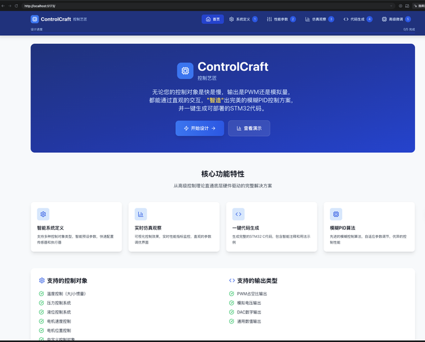Click the 查看演示 demo button

(249, 128)
